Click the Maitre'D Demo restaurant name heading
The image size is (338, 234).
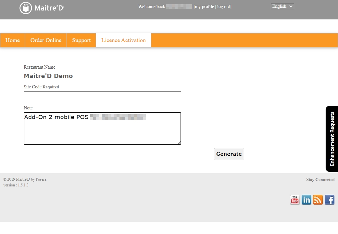48,76
